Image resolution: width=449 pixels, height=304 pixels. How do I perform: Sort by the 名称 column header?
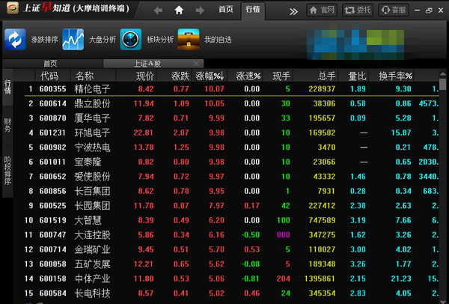pyautogui.click(x=85, y=76)
